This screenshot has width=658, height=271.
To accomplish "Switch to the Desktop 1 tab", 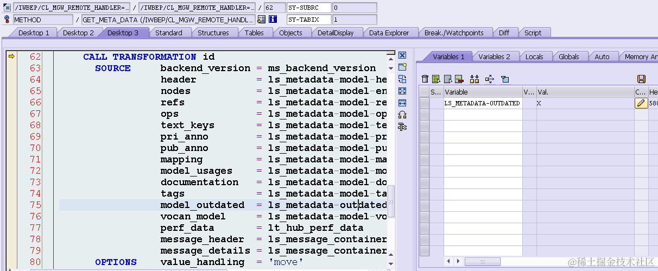I will point(34,33).
